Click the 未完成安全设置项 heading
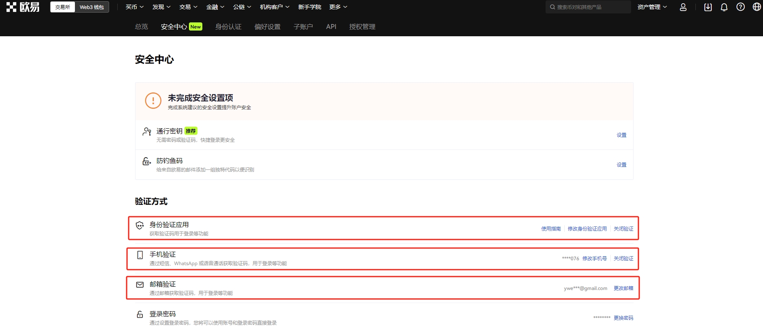 (200, 98)
